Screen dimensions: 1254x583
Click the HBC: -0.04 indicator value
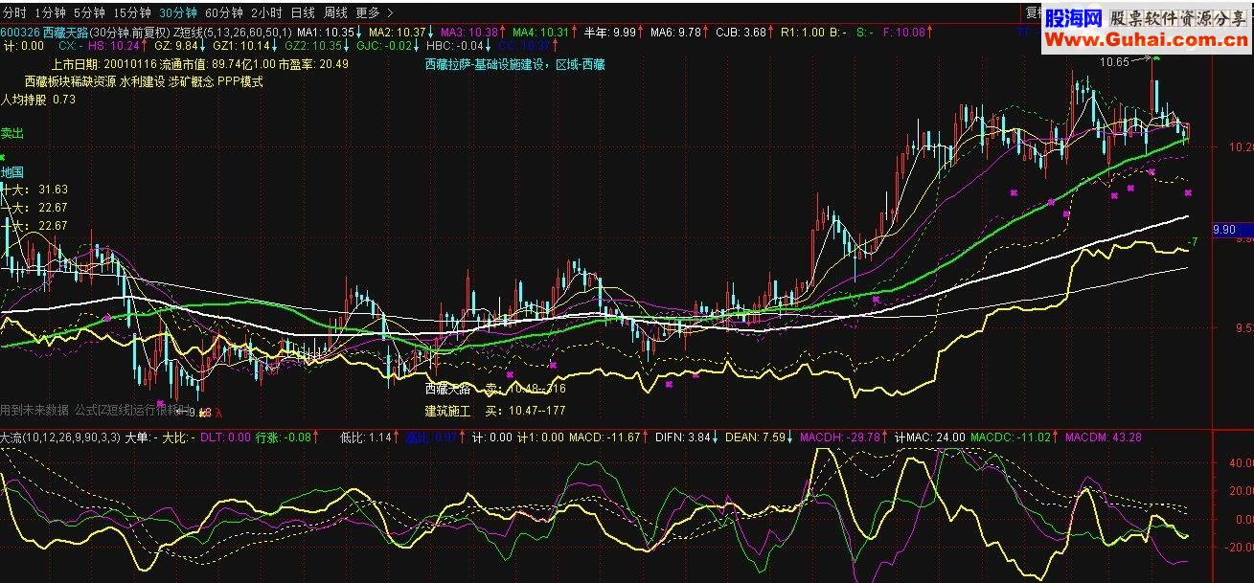(x=455, y=45)
